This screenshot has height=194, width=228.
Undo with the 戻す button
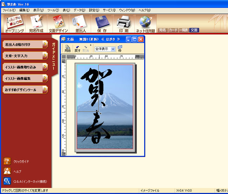77,48
